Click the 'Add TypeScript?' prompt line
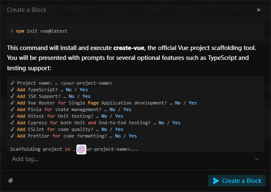 49,90
